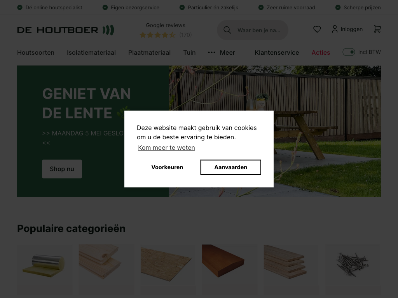The image size is (398, 298).
Task: Open the wishlist heart icon
Action: 317,29
